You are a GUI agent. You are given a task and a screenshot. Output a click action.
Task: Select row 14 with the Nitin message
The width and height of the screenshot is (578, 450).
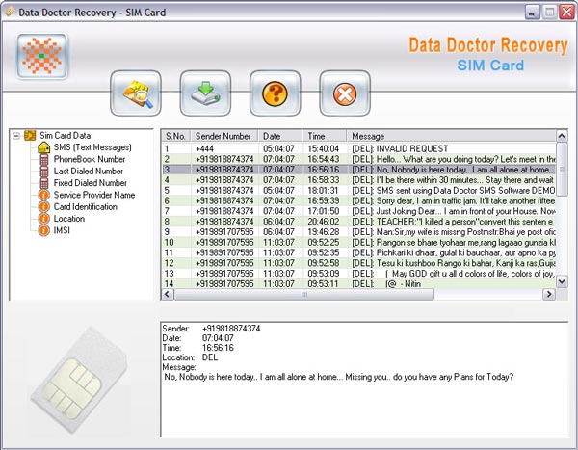pyautogui.click(x=358, y=283)
